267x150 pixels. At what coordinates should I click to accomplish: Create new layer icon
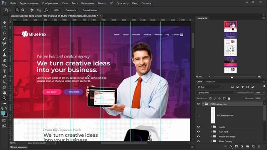click(253, 146)
